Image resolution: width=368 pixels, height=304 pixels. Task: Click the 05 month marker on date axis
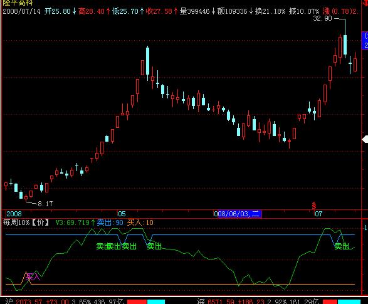122,214
